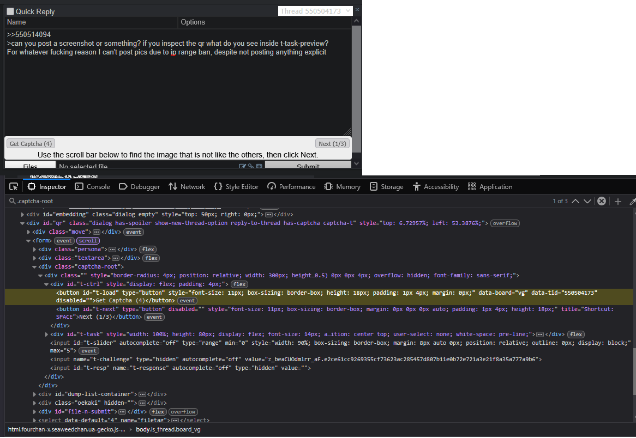Open the Memory tab

343,187
